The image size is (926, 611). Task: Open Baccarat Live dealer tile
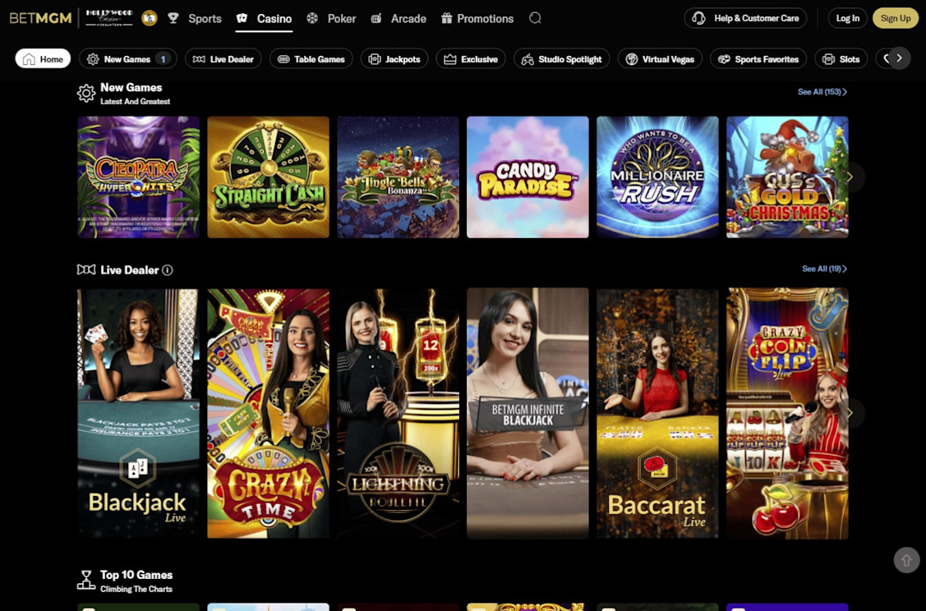(x=657, y=413)
